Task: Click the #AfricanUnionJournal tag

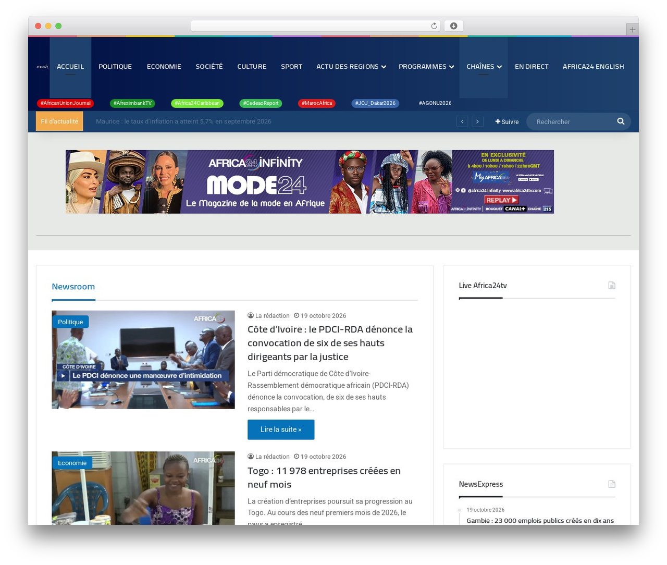Action: [66, 103]
